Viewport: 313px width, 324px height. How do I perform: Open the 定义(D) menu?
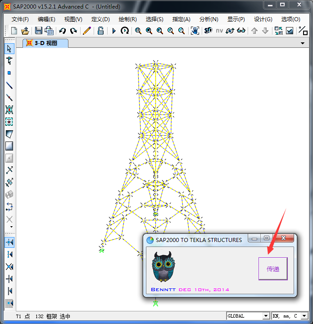point(100,19)
